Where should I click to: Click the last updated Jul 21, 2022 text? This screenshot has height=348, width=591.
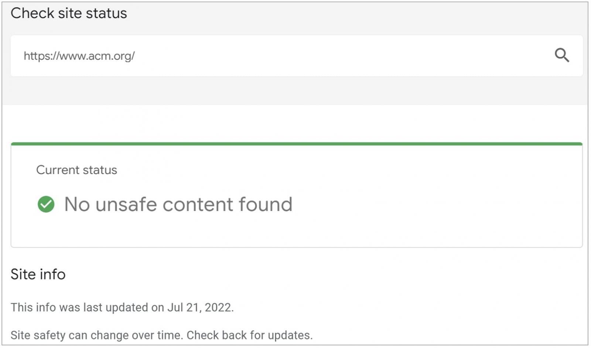pyautogui.click(x=122, y=307)
